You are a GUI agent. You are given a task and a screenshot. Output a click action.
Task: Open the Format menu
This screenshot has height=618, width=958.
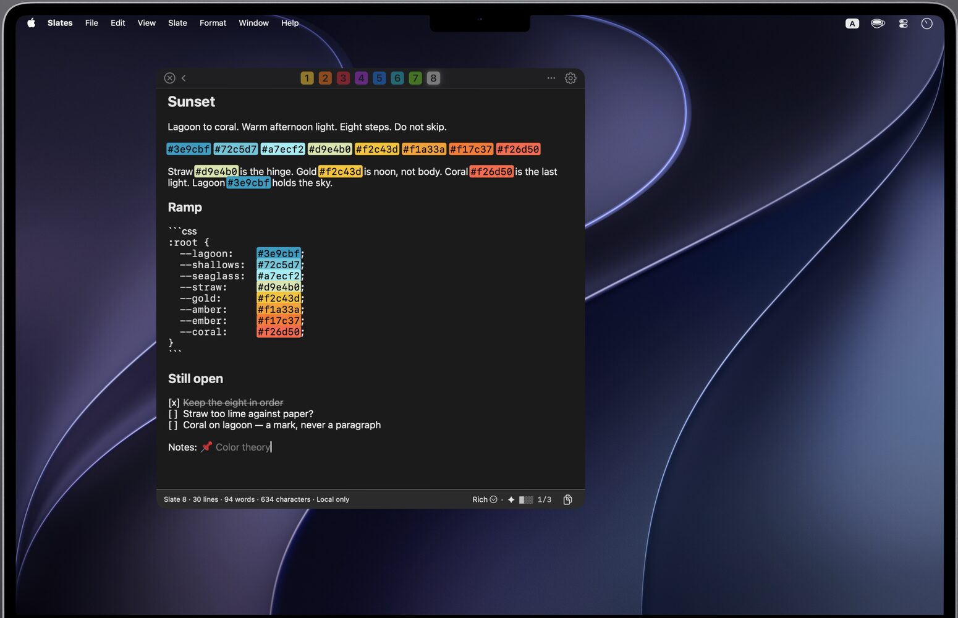(213, 23)
